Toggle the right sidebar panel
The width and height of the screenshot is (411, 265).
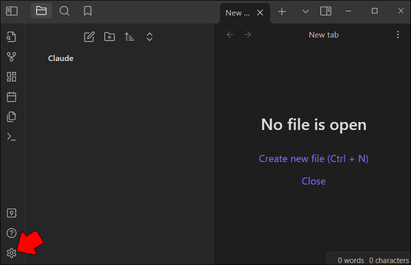(326, 11)
